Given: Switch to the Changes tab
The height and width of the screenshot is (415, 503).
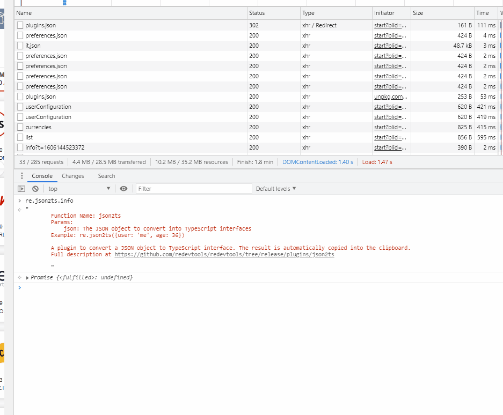Looking at the screenshot, I should [73, 176].
